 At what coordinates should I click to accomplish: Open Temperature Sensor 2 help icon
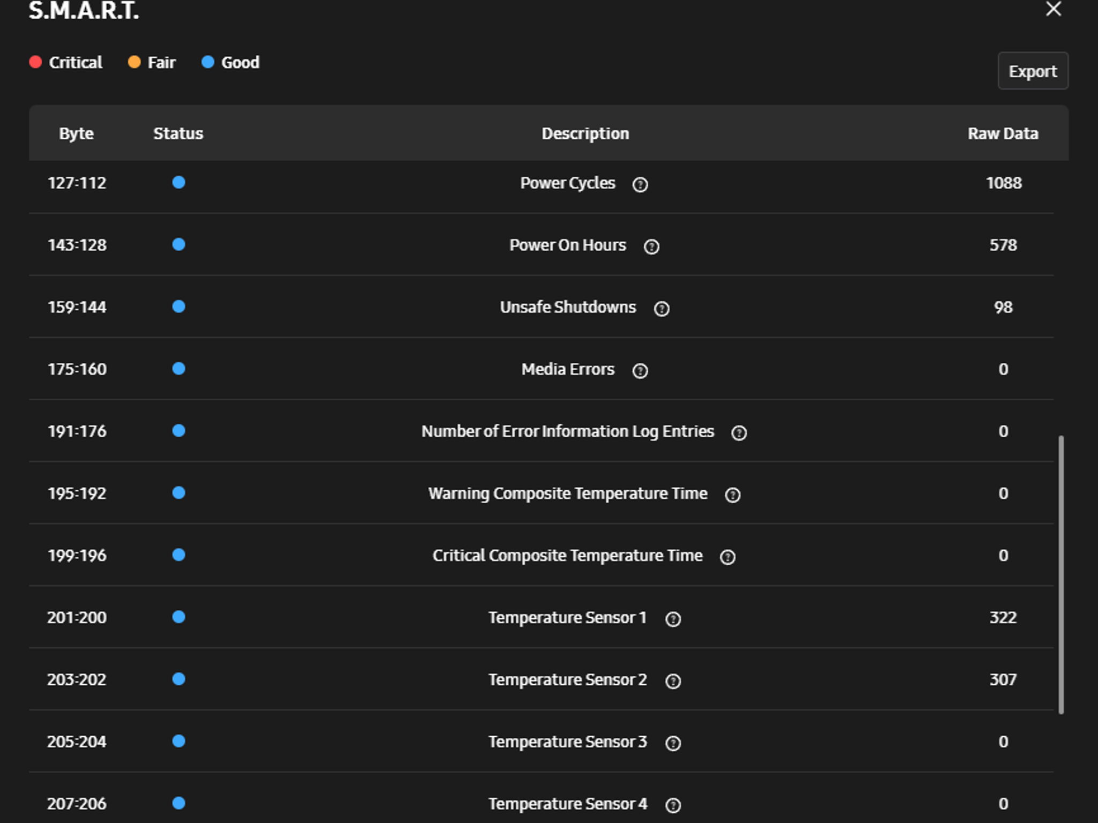pyautogui.click(x=673, y=681)
